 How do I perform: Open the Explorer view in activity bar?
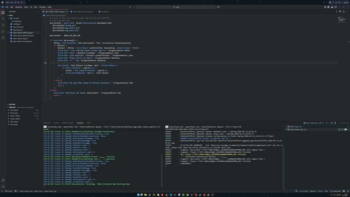3,12
